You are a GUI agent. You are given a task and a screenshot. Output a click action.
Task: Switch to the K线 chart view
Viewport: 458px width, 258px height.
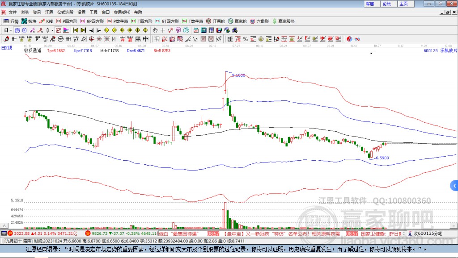click(x=46, y=21)
